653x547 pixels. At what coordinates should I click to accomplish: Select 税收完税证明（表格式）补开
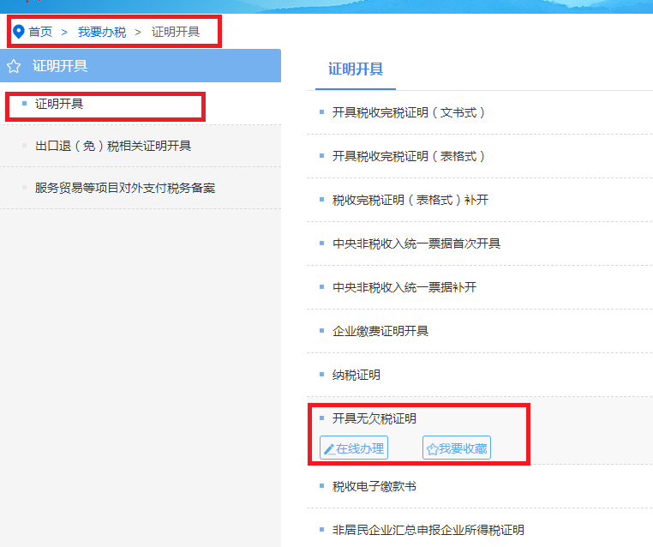[410, 200]
